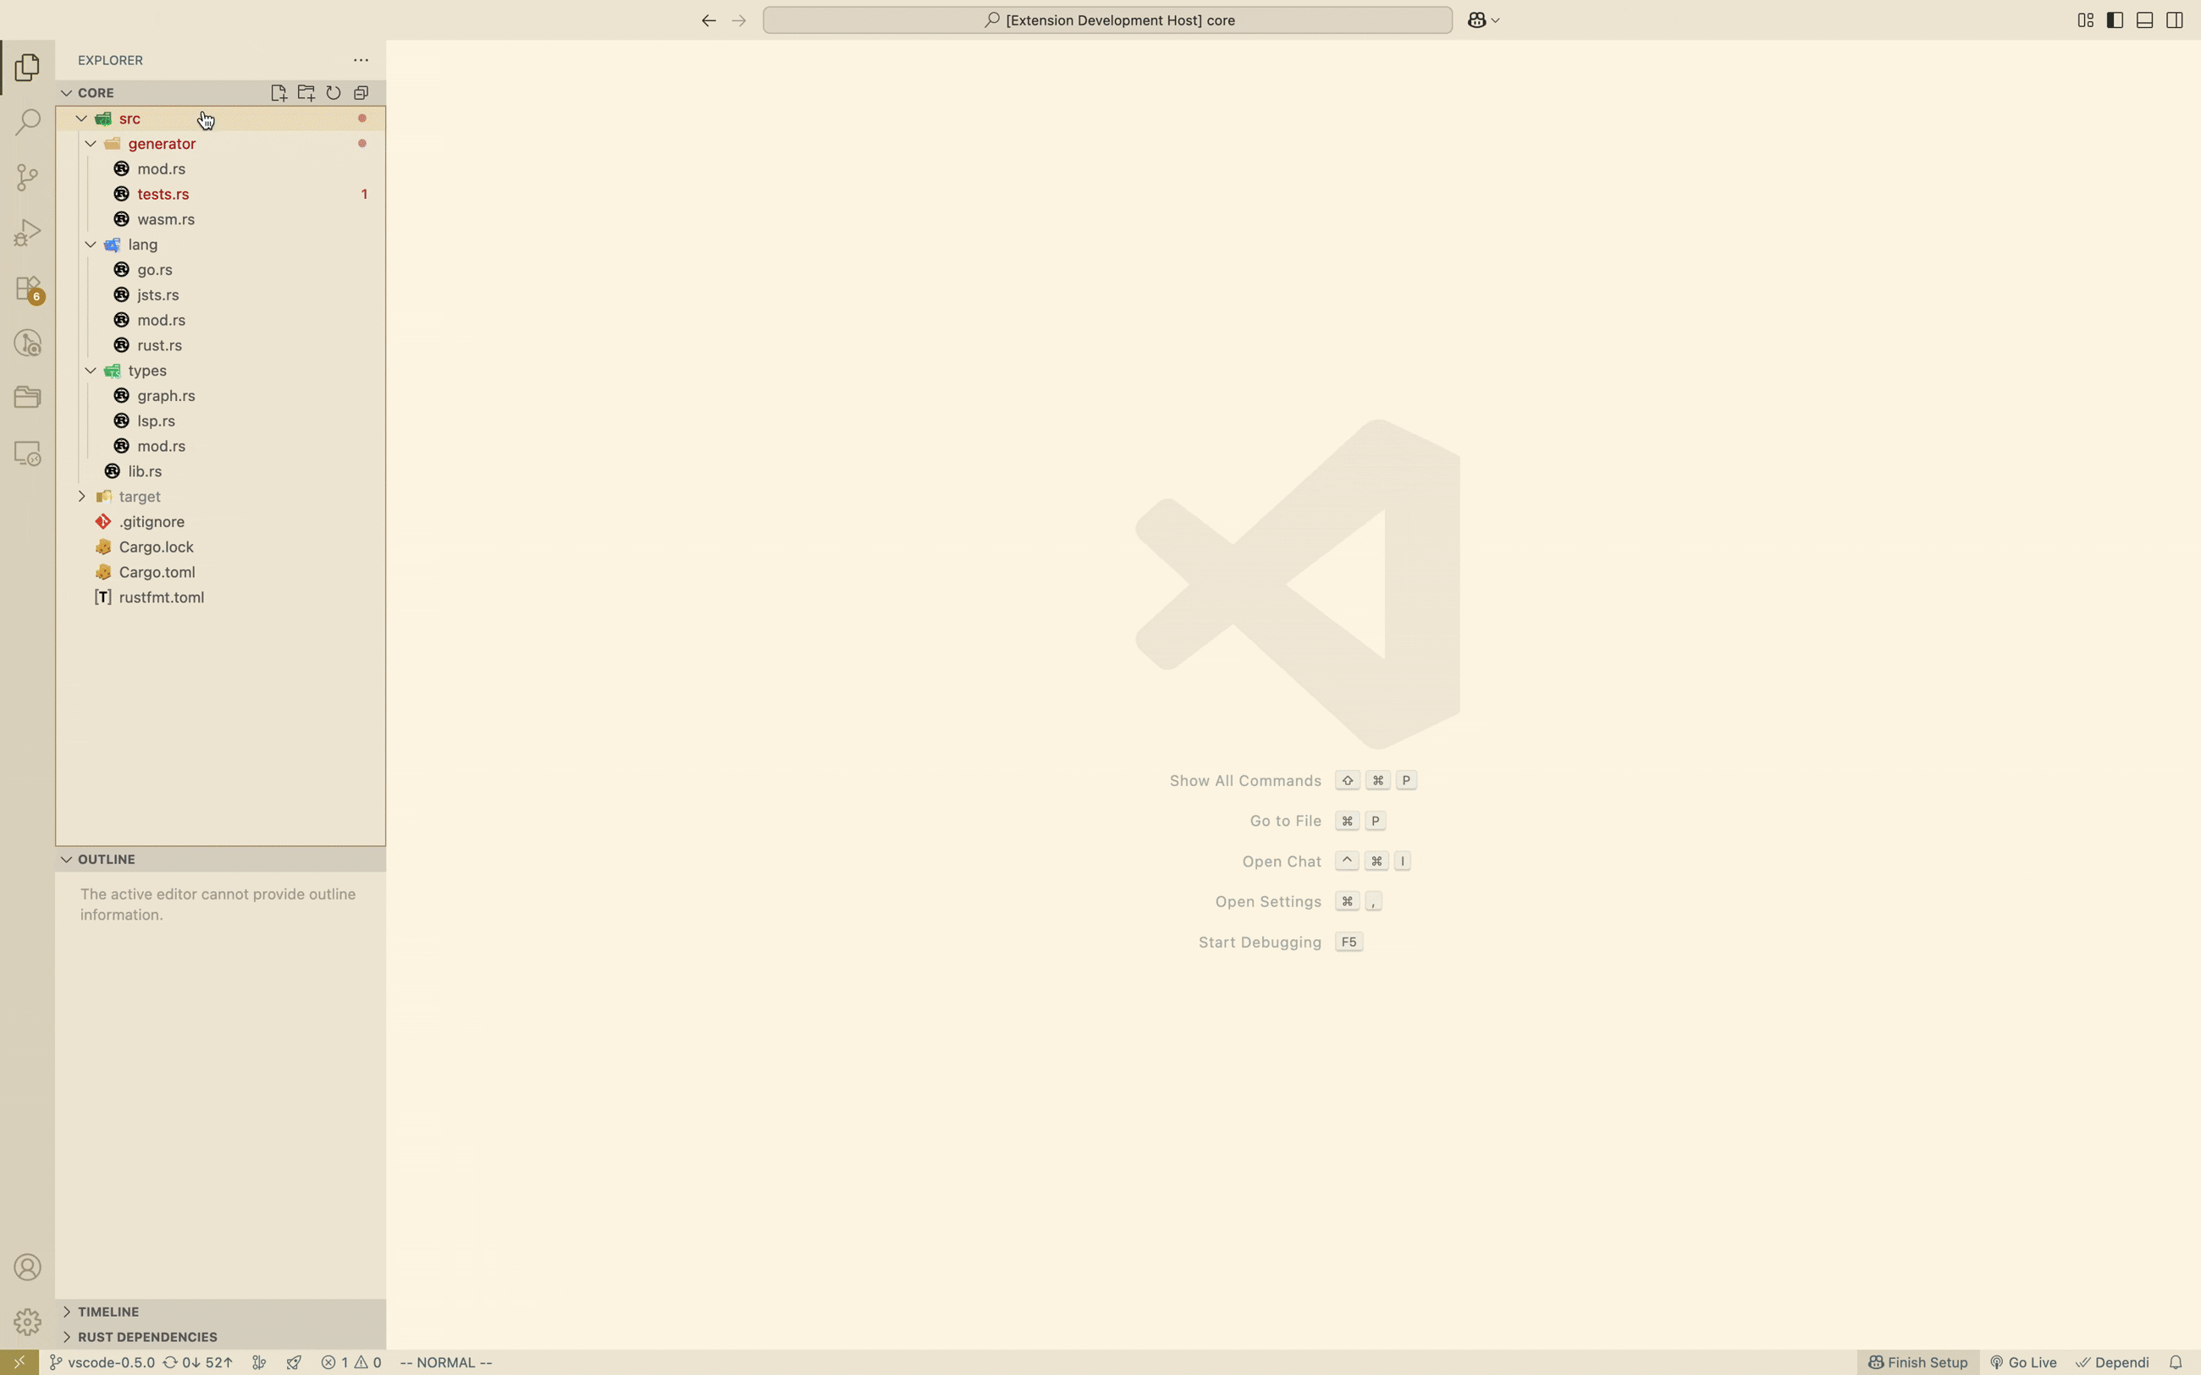Collapse the lang folder
The image size is (2201, 1375).
(91, 245)
